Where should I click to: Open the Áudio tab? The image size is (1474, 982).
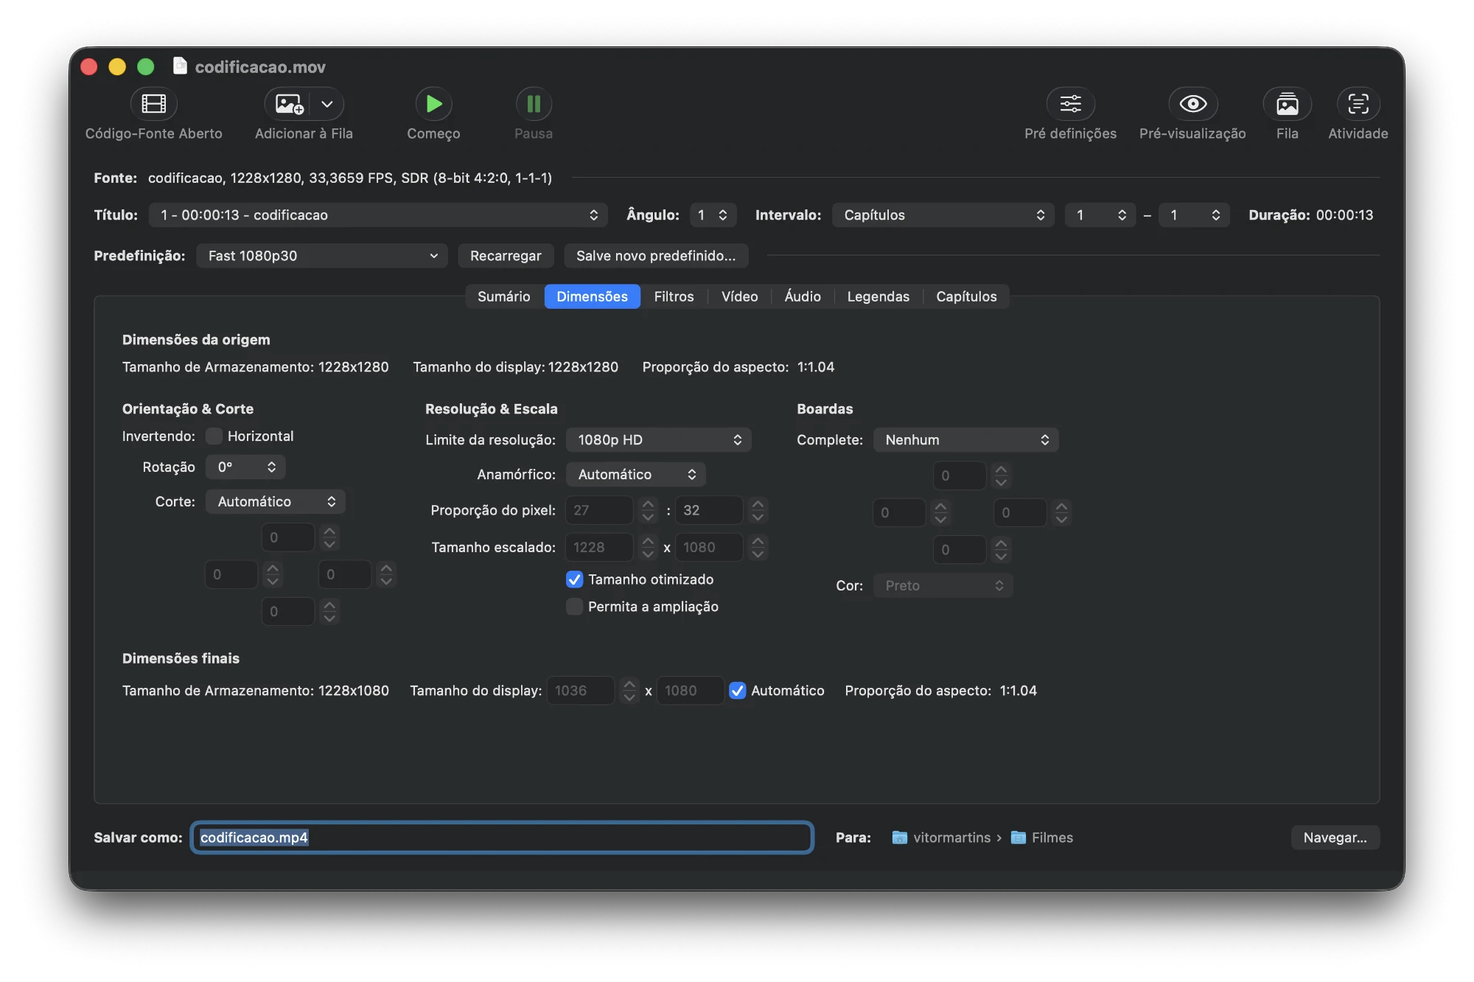coord(803,296)
